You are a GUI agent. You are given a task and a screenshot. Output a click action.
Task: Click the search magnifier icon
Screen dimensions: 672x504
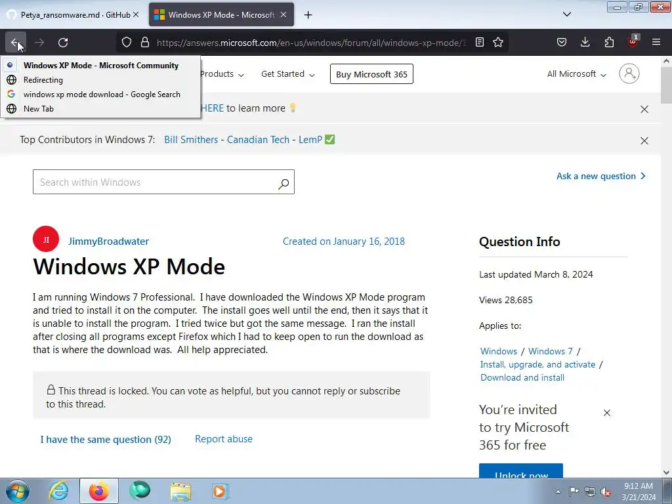click(283, 184)
